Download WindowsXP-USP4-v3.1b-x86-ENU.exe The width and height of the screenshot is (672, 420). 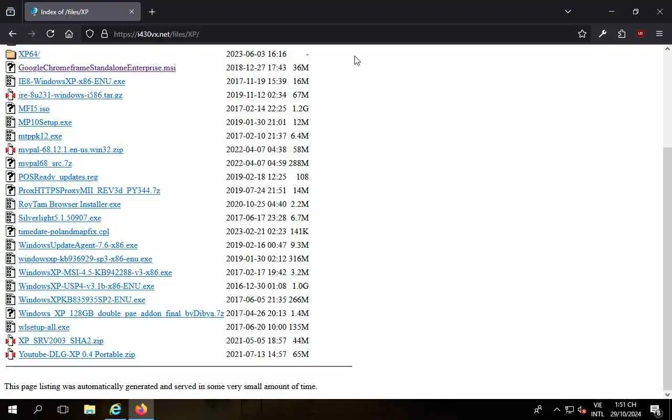[86, 286]
